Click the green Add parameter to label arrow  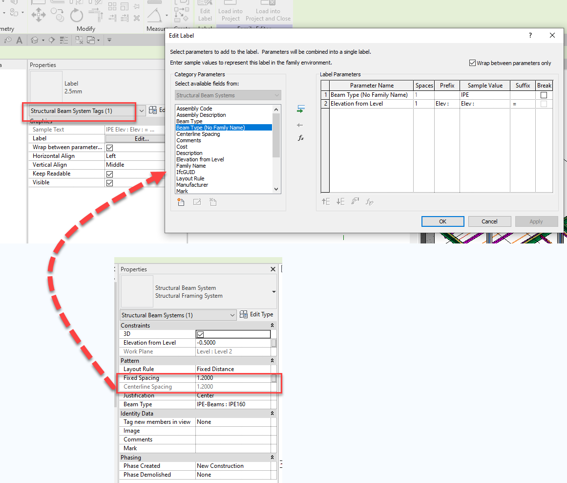(301, 109)
